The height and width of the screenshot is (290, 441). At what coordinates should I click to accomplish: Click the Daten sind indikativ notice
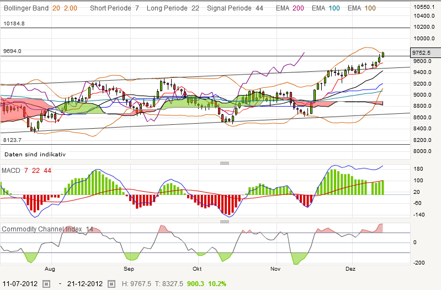click(x=35, y=154)
